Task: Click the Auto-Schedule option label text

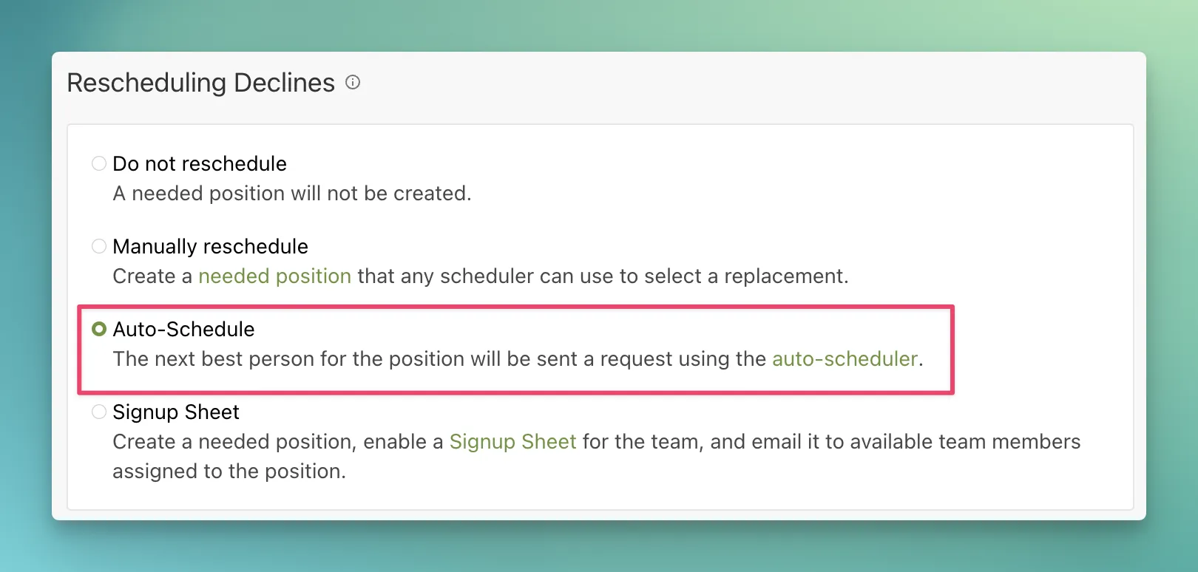Action: click(x=183, y=329)
